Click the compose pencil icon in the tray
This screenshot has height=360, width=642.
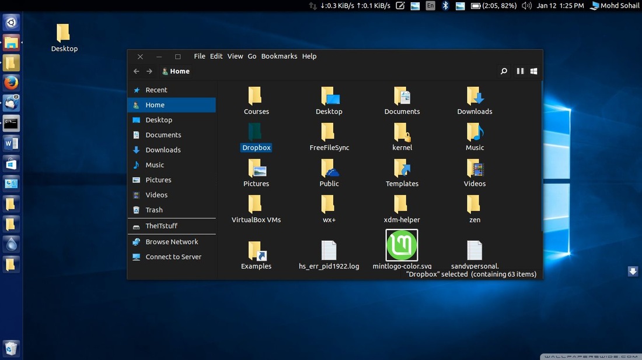click(401, 5)
